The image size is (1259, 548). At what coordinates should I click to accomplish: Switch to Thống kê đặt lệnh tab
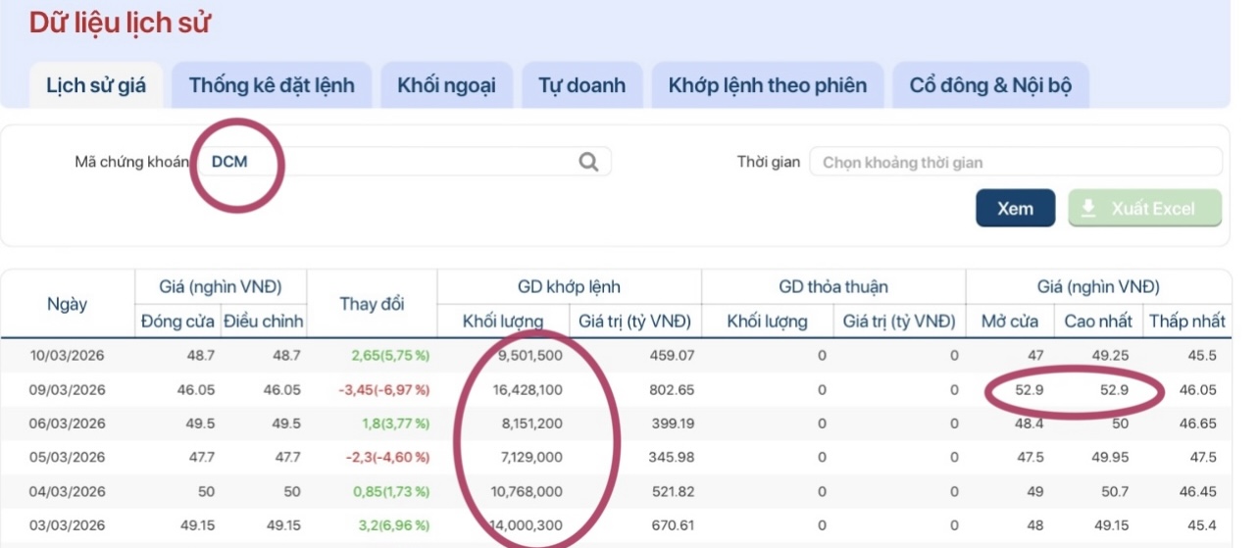pos(272,85)
